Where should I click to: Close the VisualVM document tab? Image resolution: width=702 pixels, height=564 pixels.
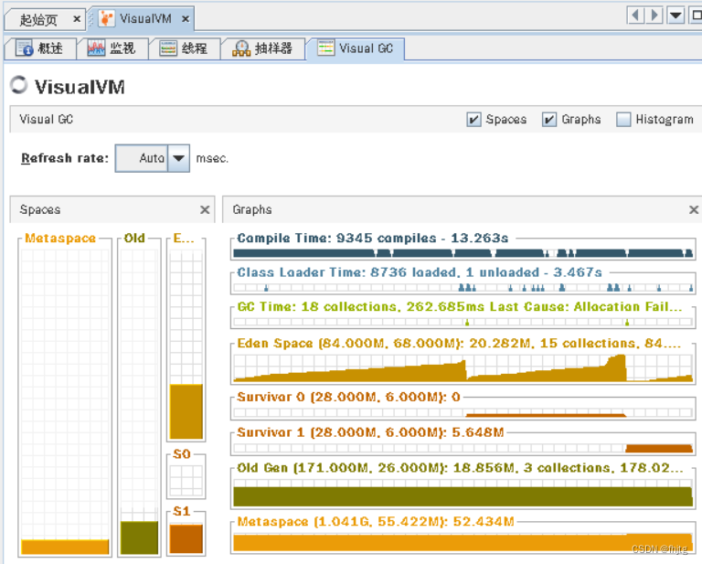click(x=186, y=19)
